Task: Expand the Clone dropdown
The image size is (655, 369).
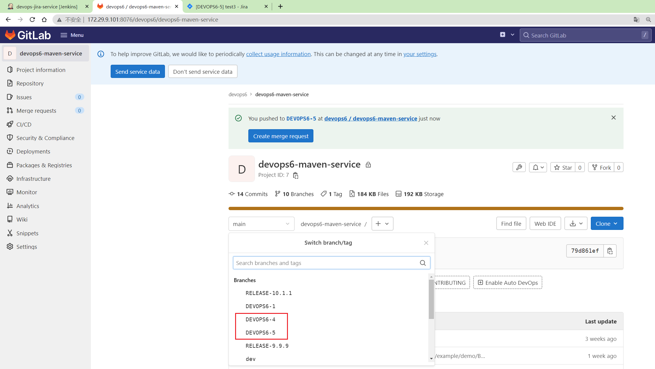Action: (607, 224)
